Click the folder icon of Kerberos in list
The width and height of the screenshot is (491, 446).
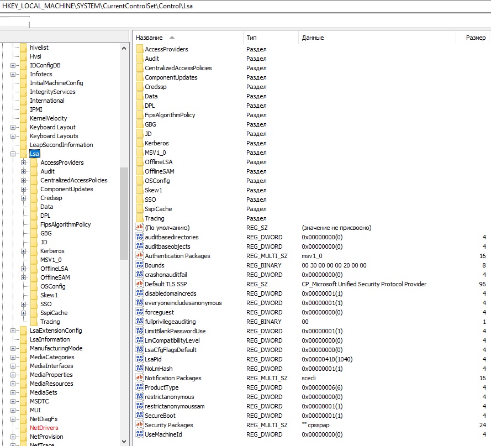pyautogui.click(x=140, y=143)
